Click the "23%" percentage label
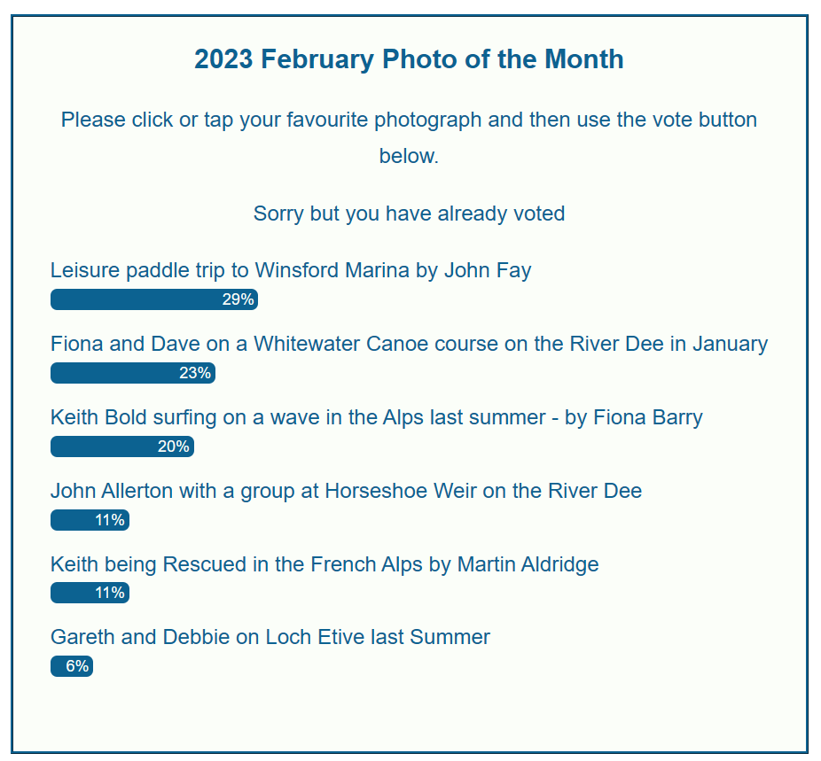The width and height of the screenshot is (821, 761). (x=195, y=373)
